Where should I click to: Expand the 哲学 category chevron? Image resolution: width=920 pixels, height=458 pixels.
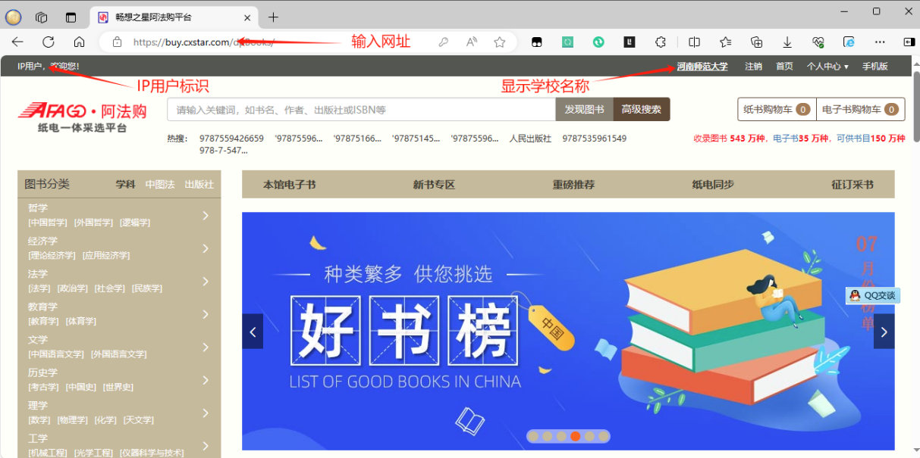tap(206, 215)
